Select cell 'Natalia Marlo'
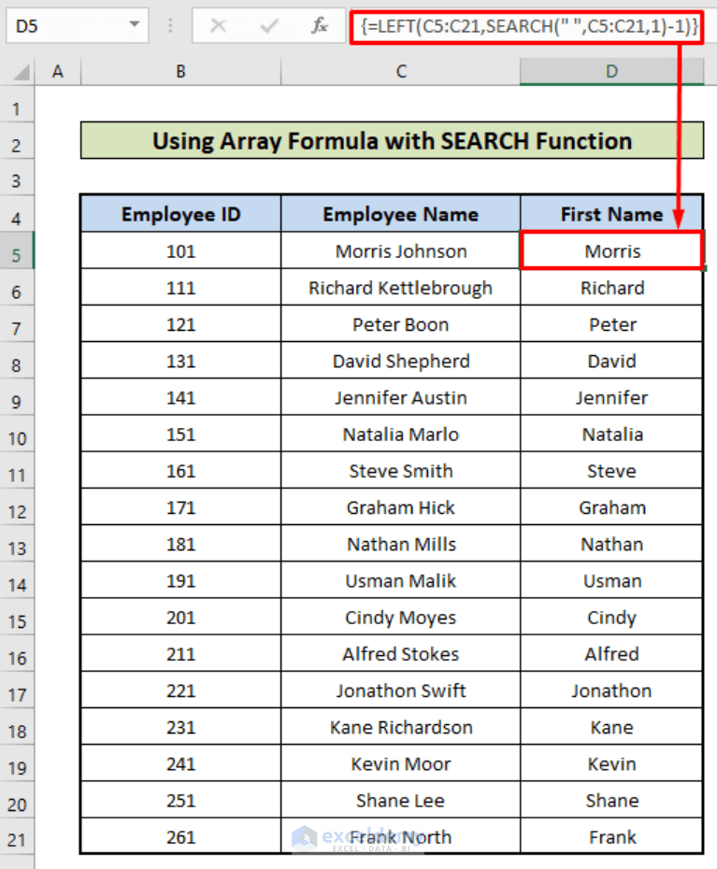 tap(400, 434)
